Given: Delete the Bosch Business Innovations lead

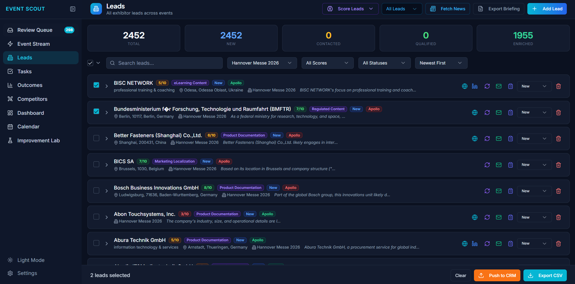Looking at the screenshot, I should [x=558, y=191].
